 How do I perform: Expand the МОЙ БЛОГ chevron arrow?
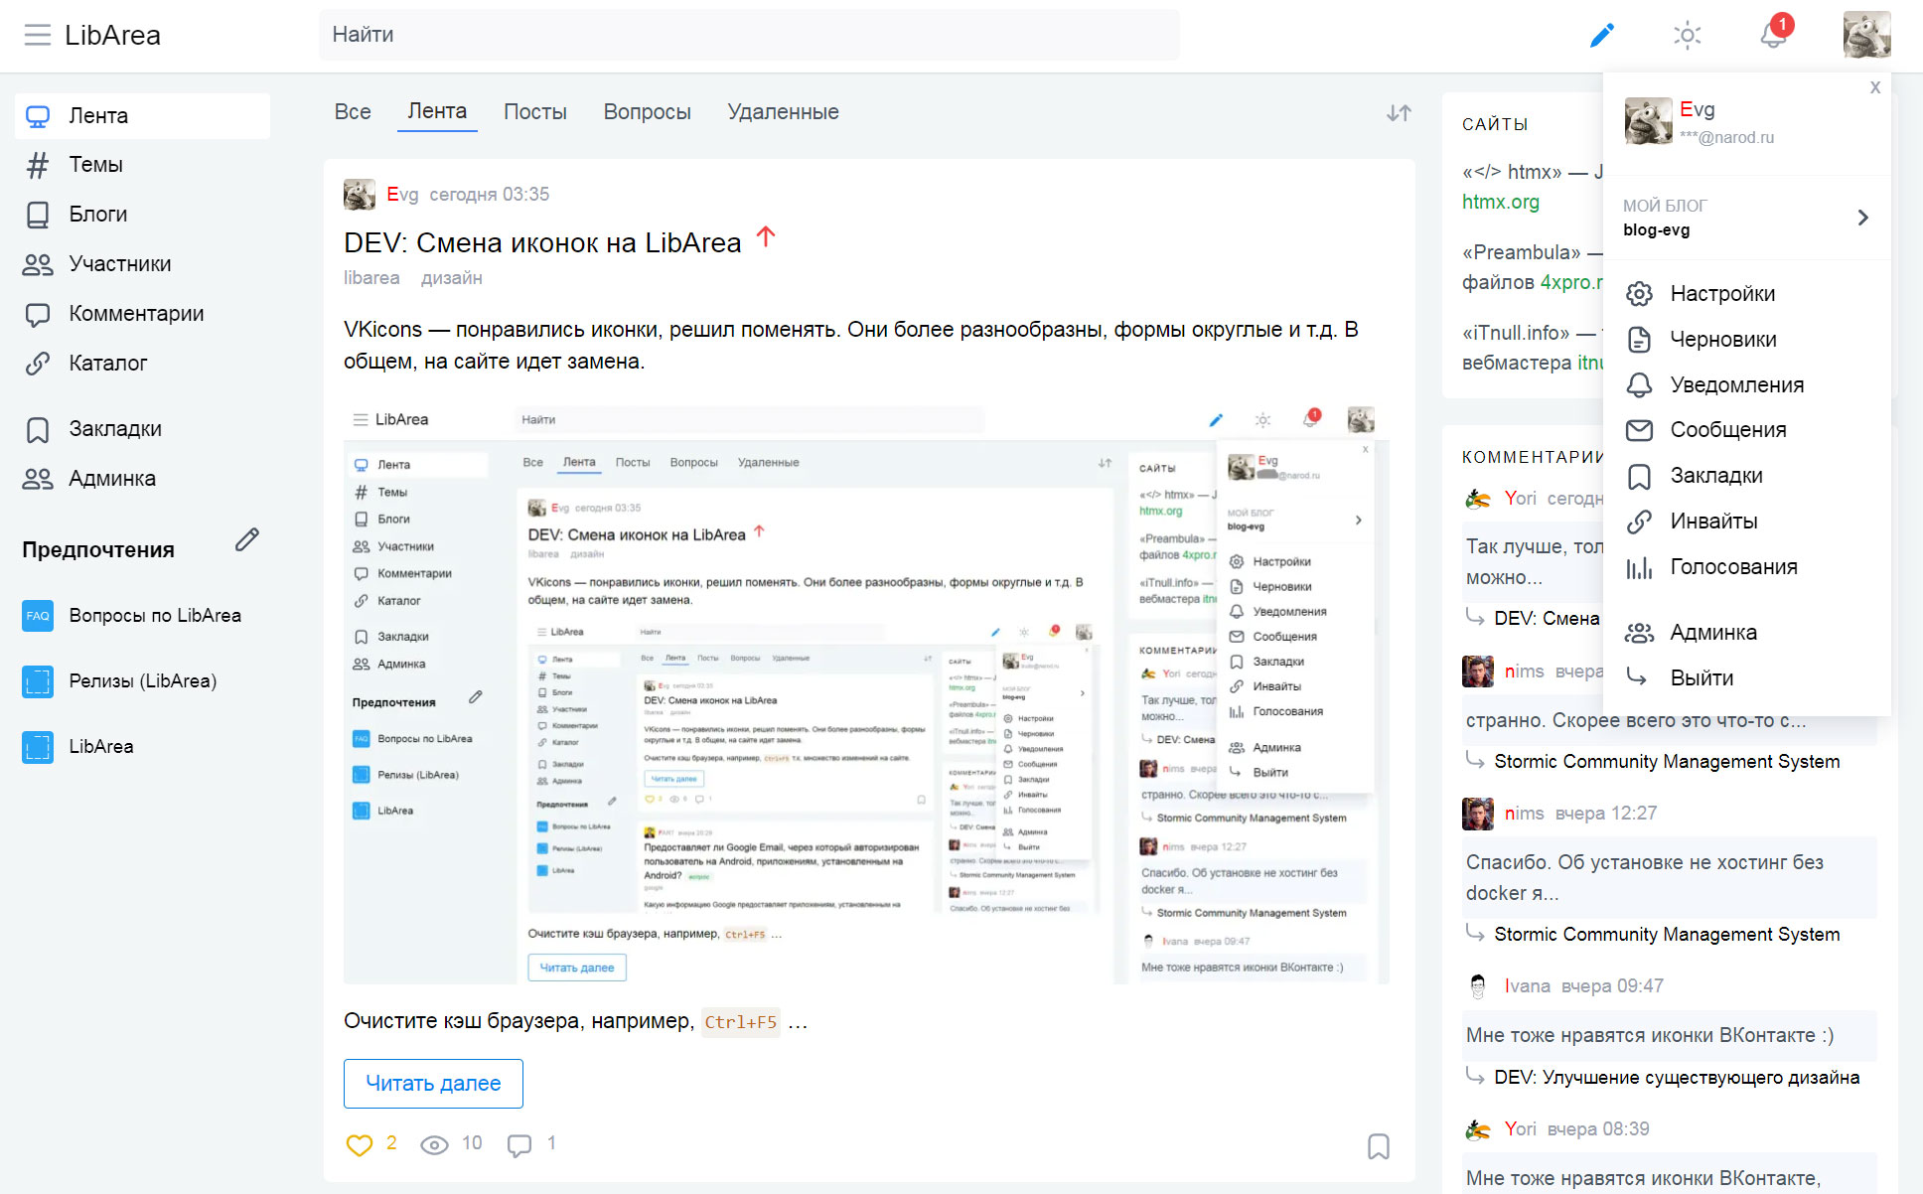pos(1862,218)
